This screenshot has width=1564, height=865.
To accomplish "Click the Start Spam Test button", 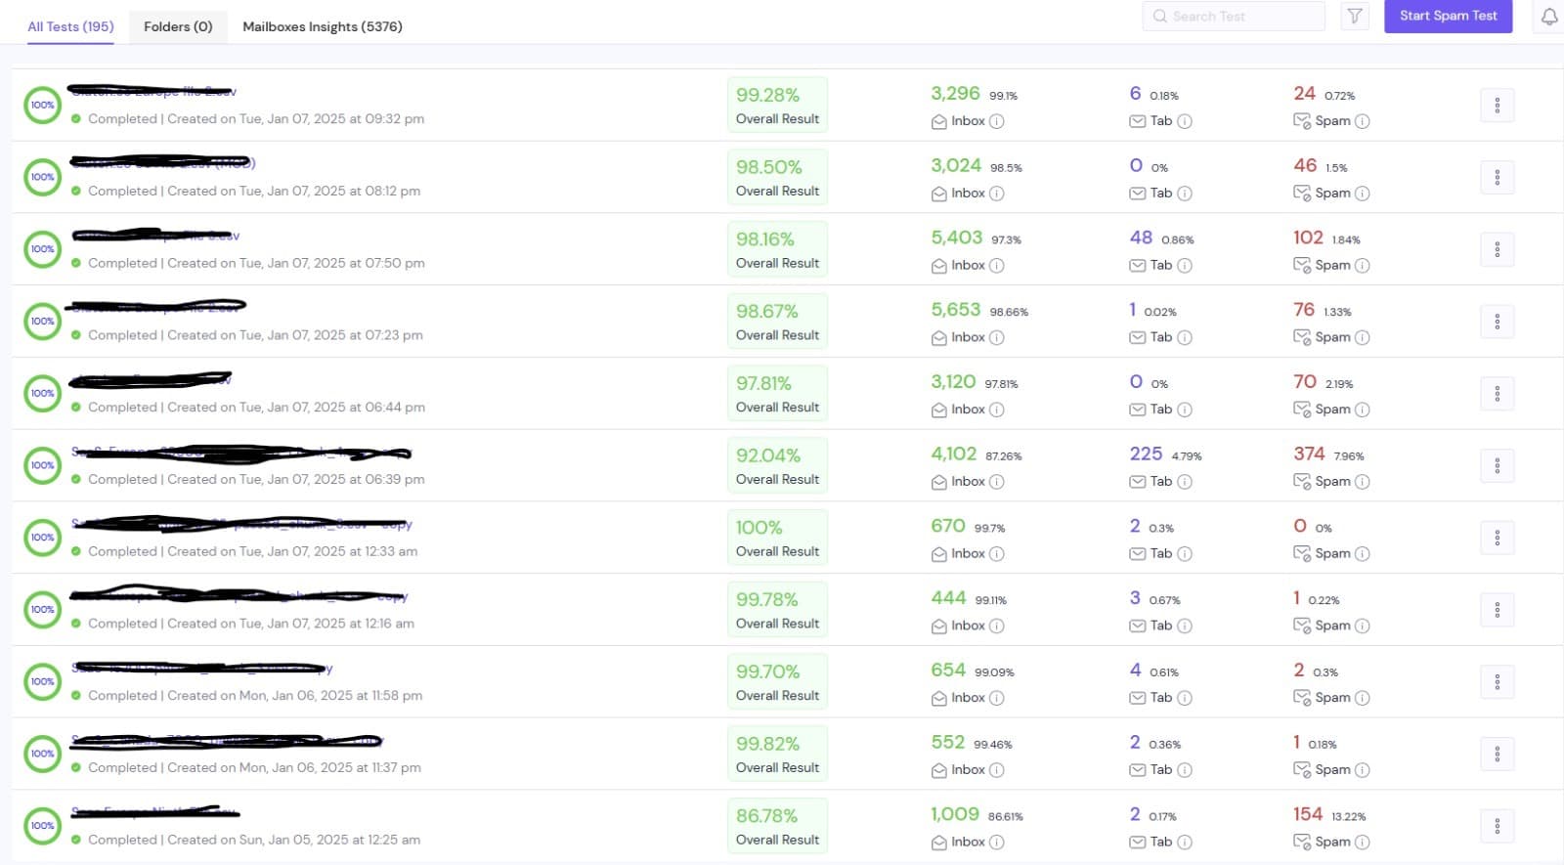I will (1448, 17).
